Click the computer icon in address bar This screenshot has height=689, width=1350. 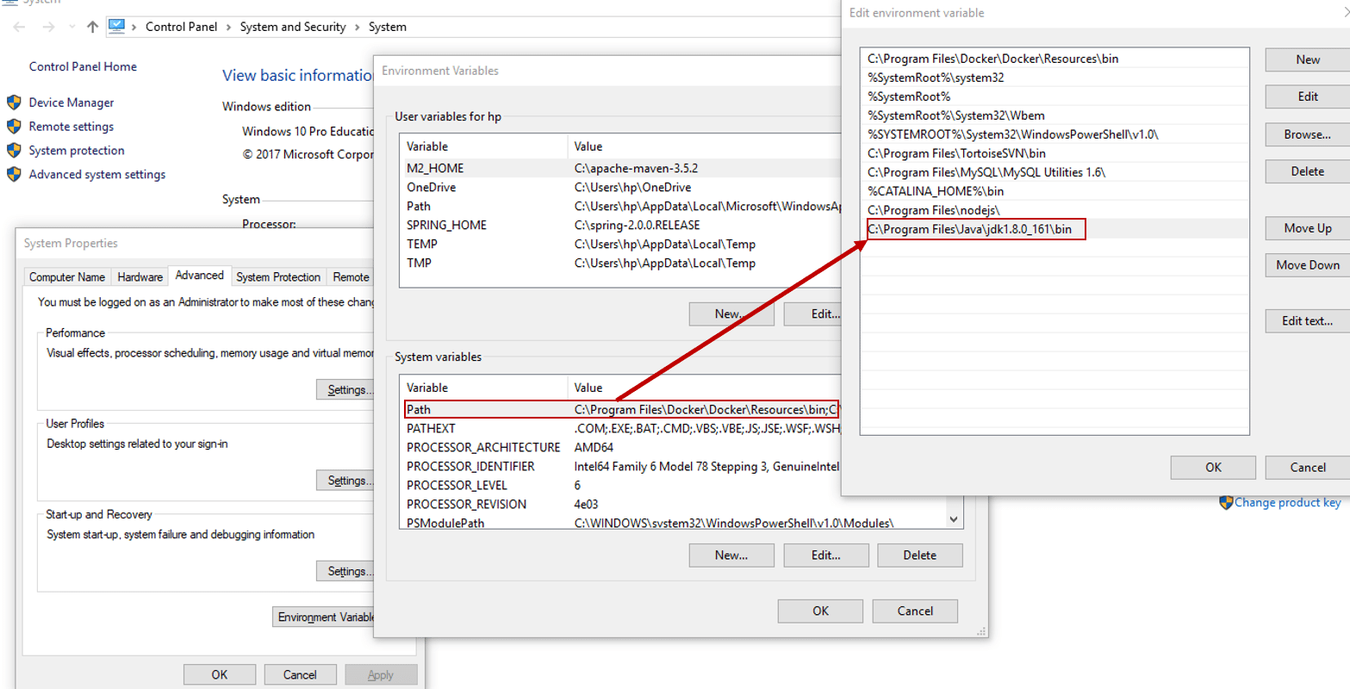point(116,27)
